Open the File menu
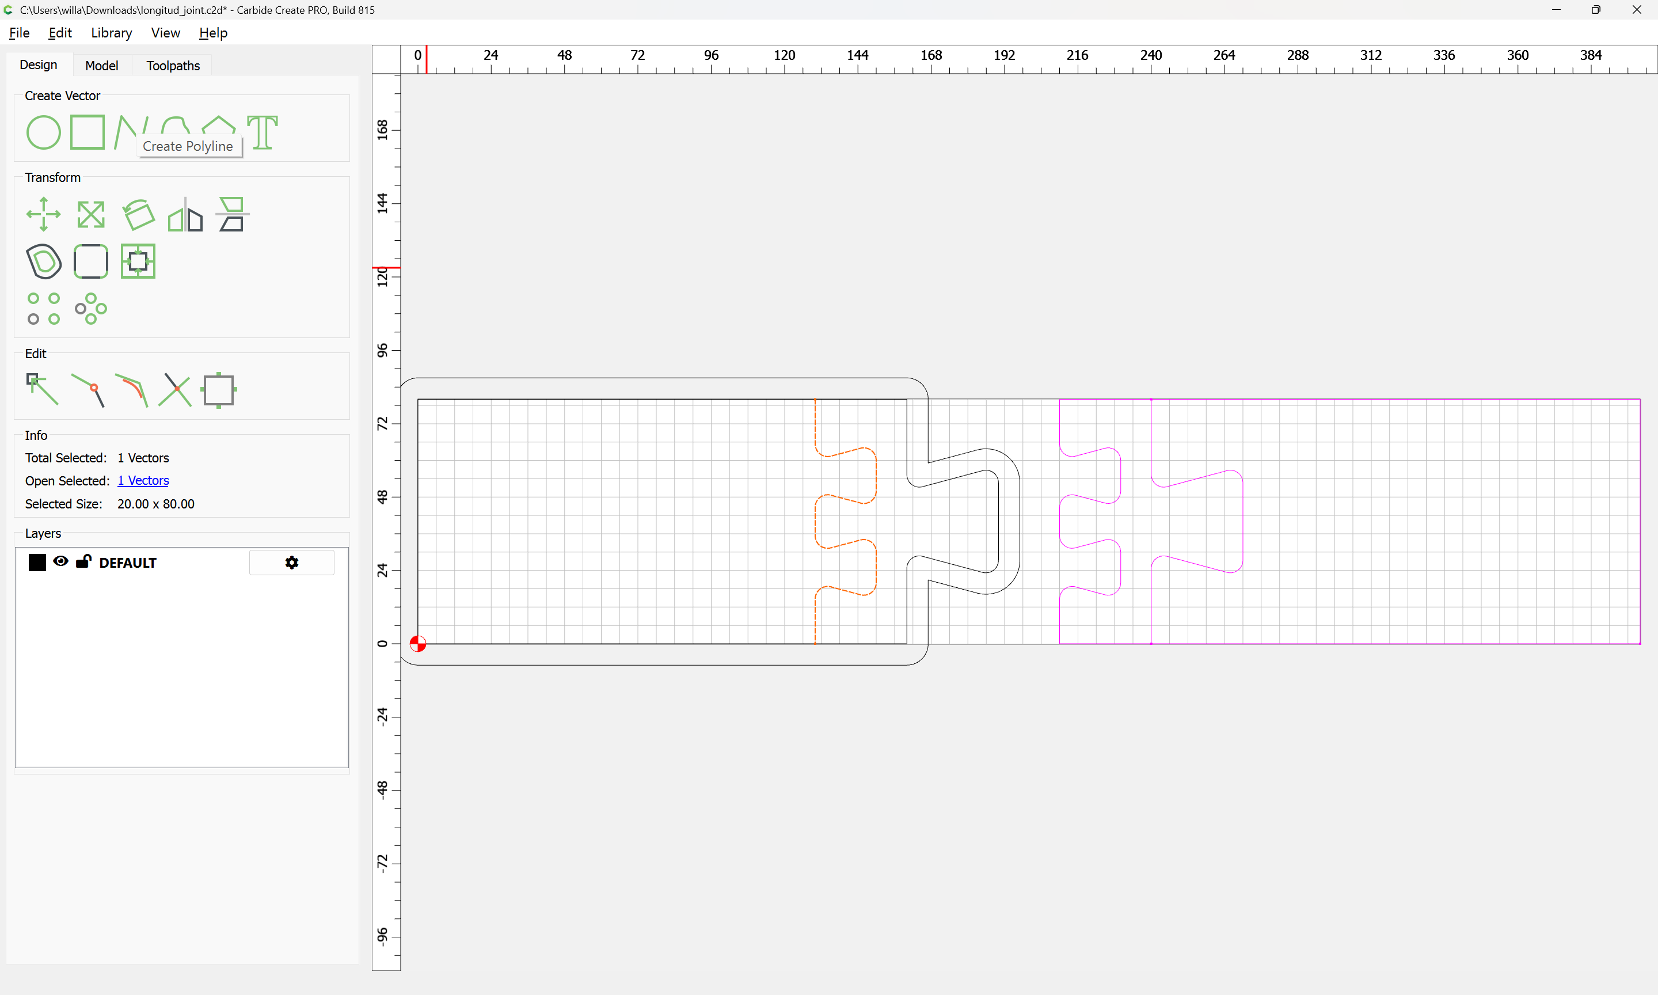 (x=20, y=33)
